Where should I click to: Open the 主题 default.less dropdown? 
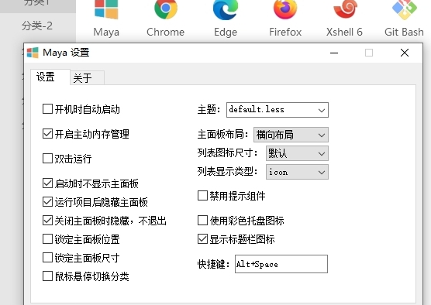point(278,110)
